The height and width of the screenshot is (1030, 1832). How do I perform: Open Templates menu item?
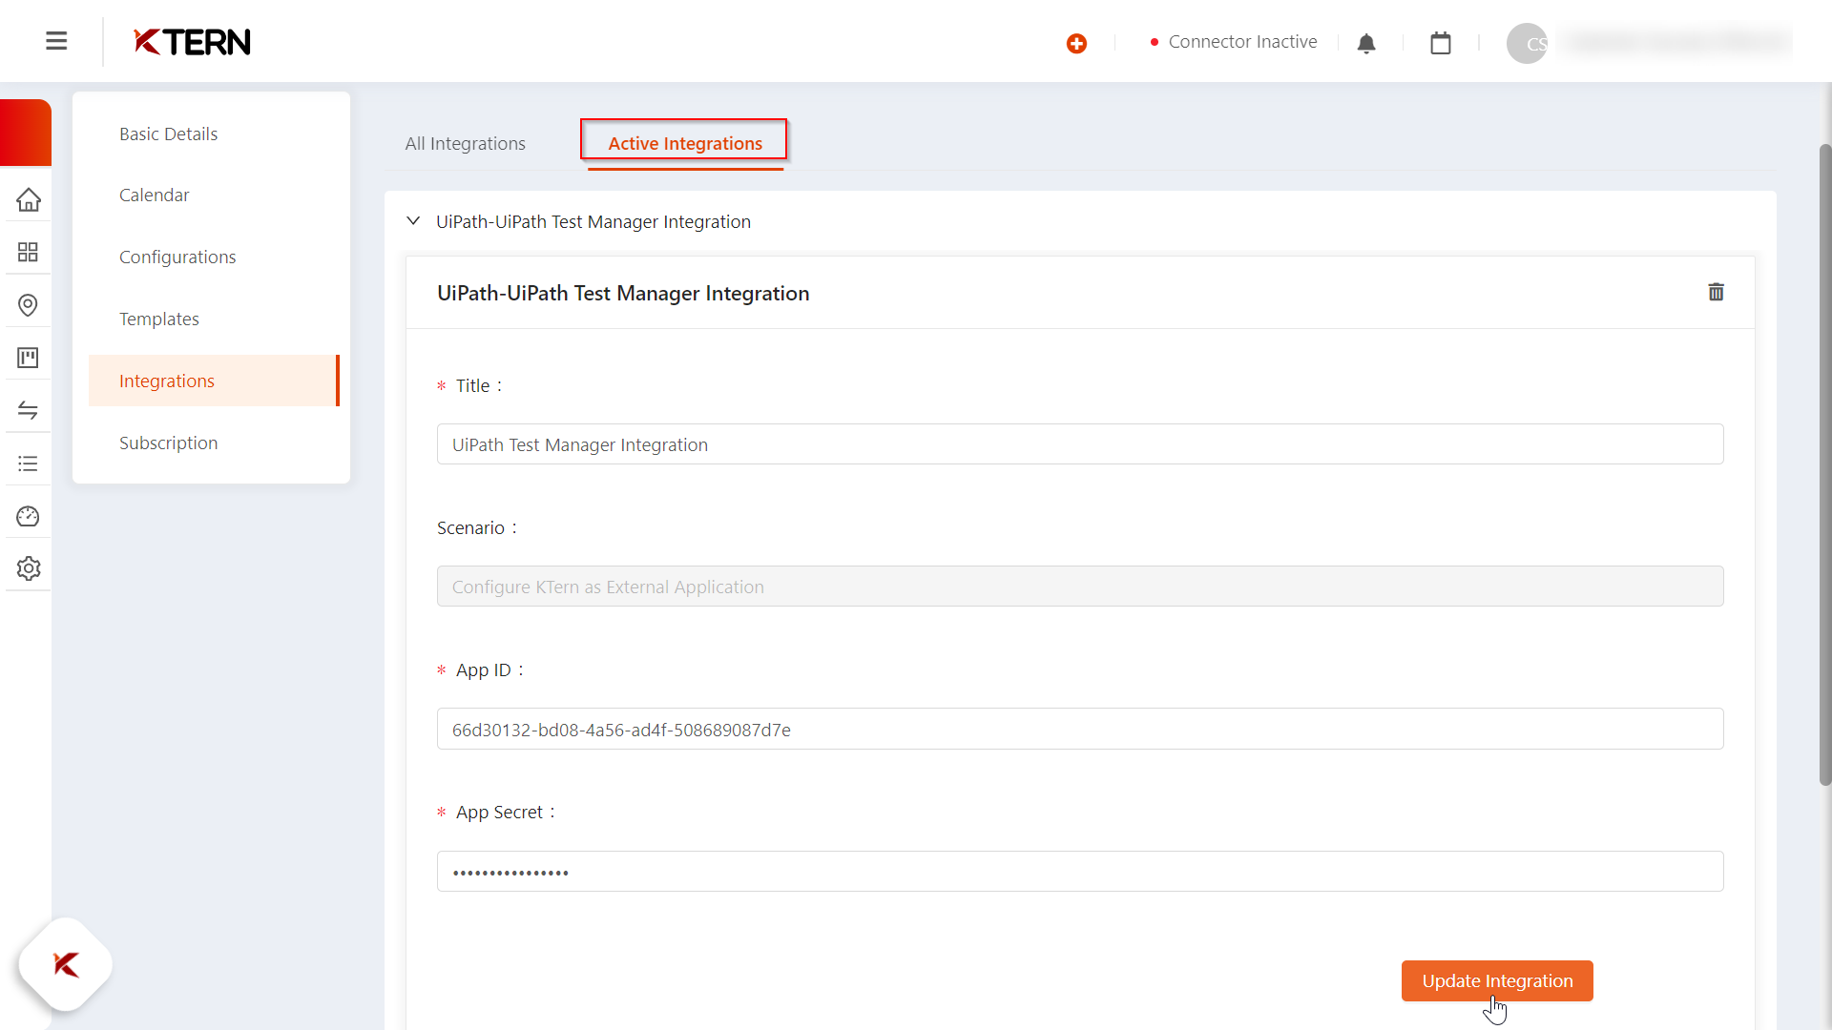(159, 319)
